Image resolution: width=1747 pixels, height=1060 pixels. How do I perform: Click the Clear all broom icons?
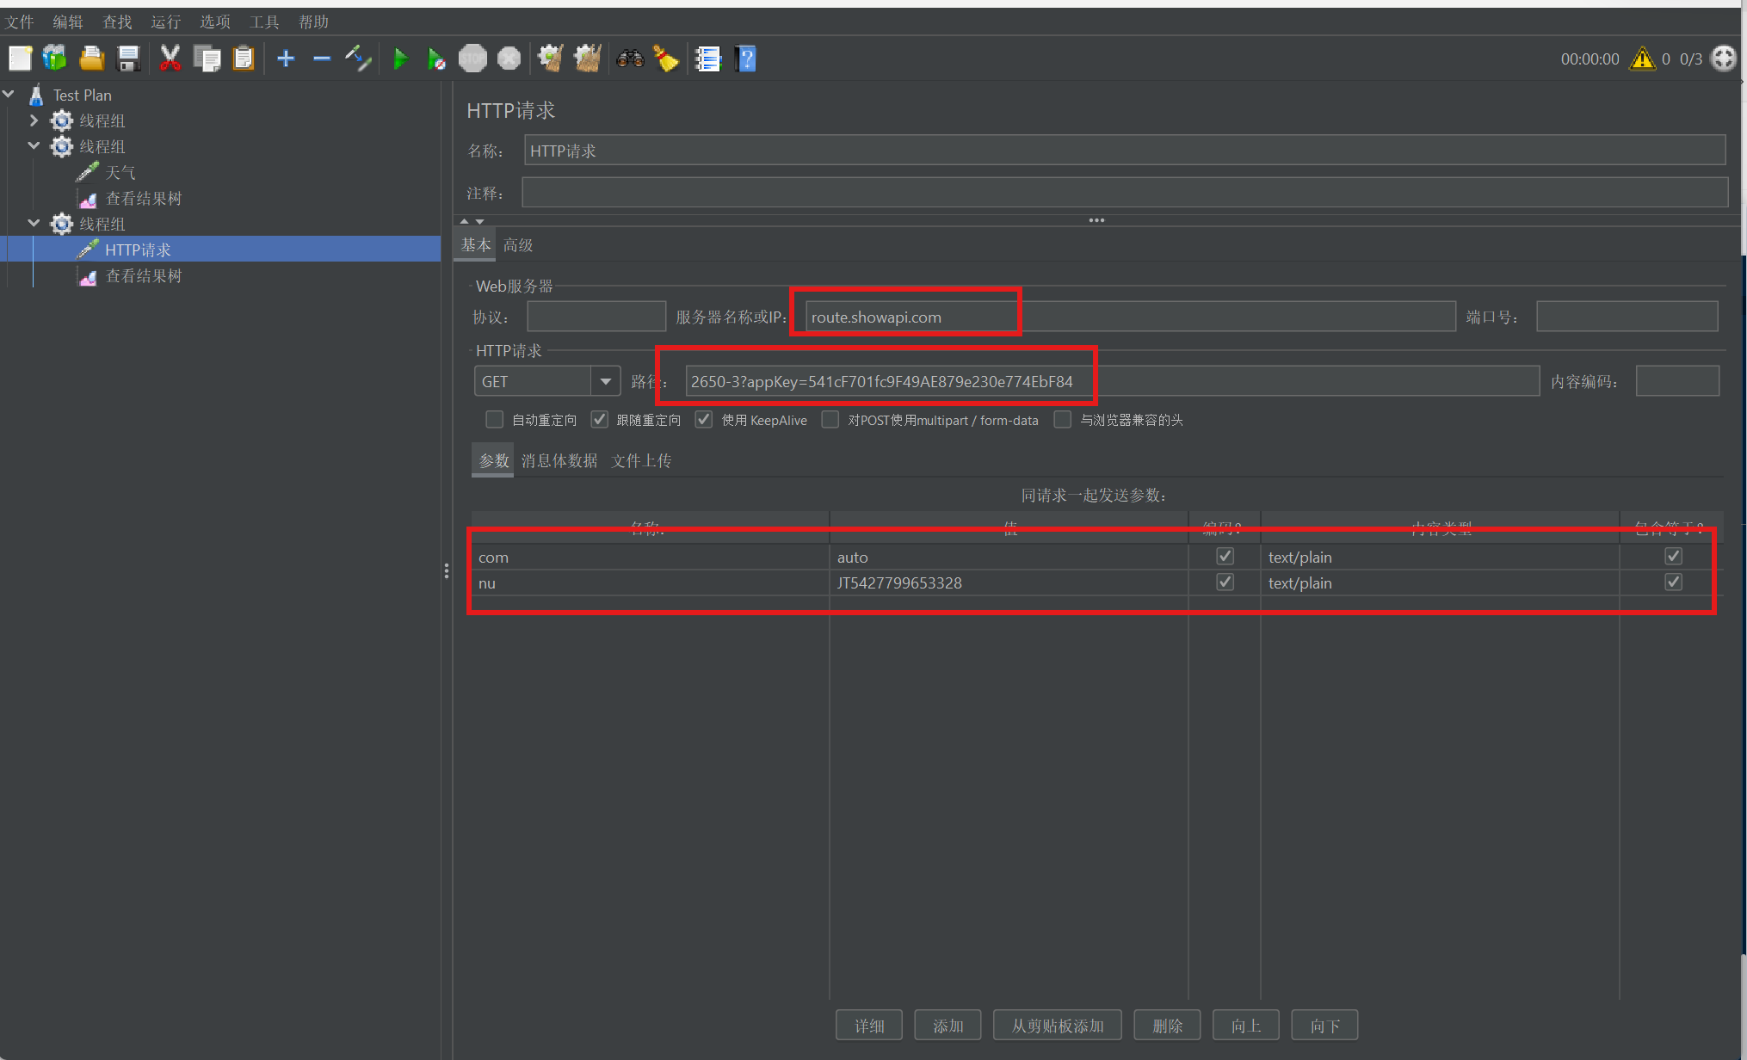pos(588,59)
